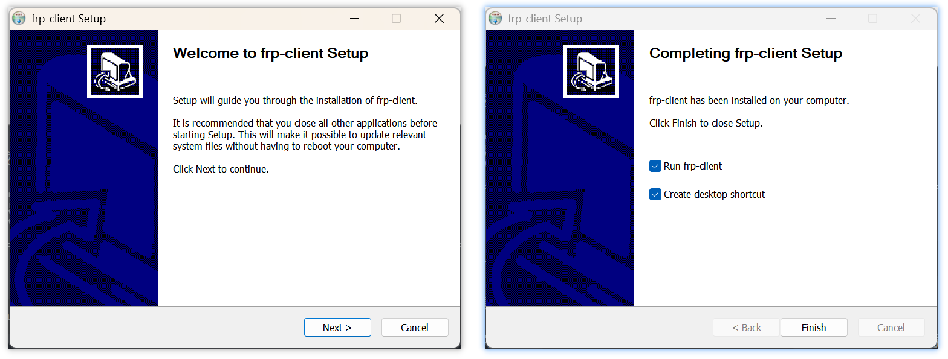The width and height of the screenshot is (948, 359).
Task: Click the greyed-out < Back button
Action: [746, 328]
